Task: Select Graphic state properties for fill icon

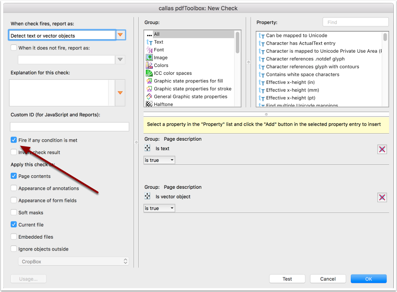Action: click(150, 81)
